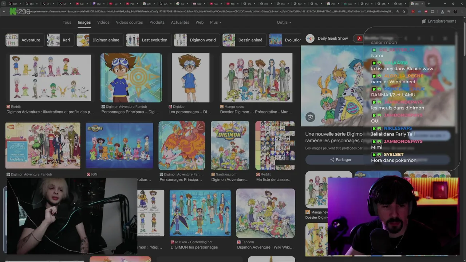Click the address bar search magnifier icon
The width and height of the screenshot is (466, 262).
pyautogui.click(x=398, y=11)
